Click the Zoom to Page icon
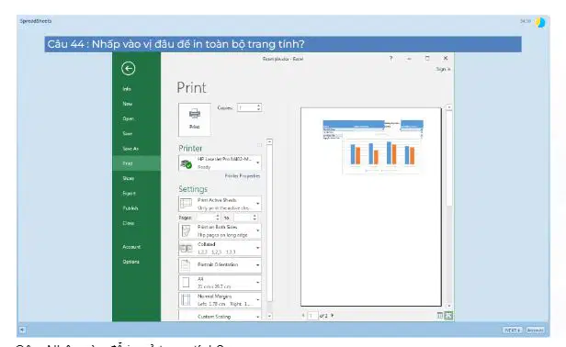566x347 pixels. click(x=448, y=316)
